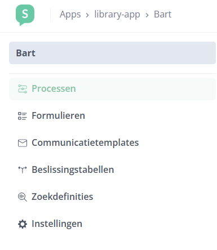
Task: Open Instellingen settings page
Action: [57, 224]
